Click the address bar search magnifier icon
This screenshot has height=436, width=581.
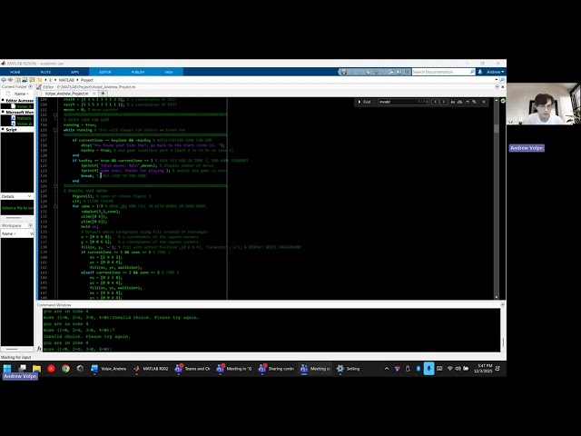[502, 80]
